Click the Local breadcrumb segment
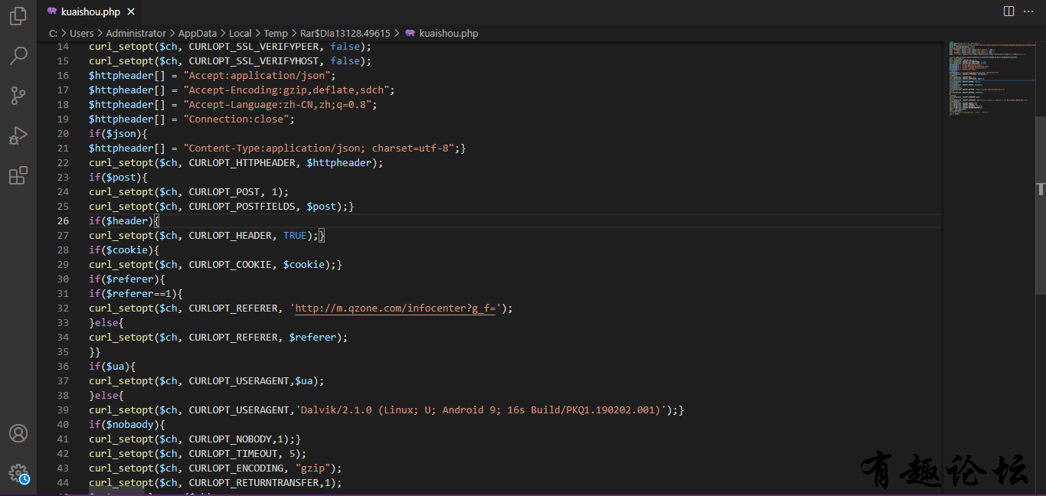1046x496 pixels. pos(240,33)
